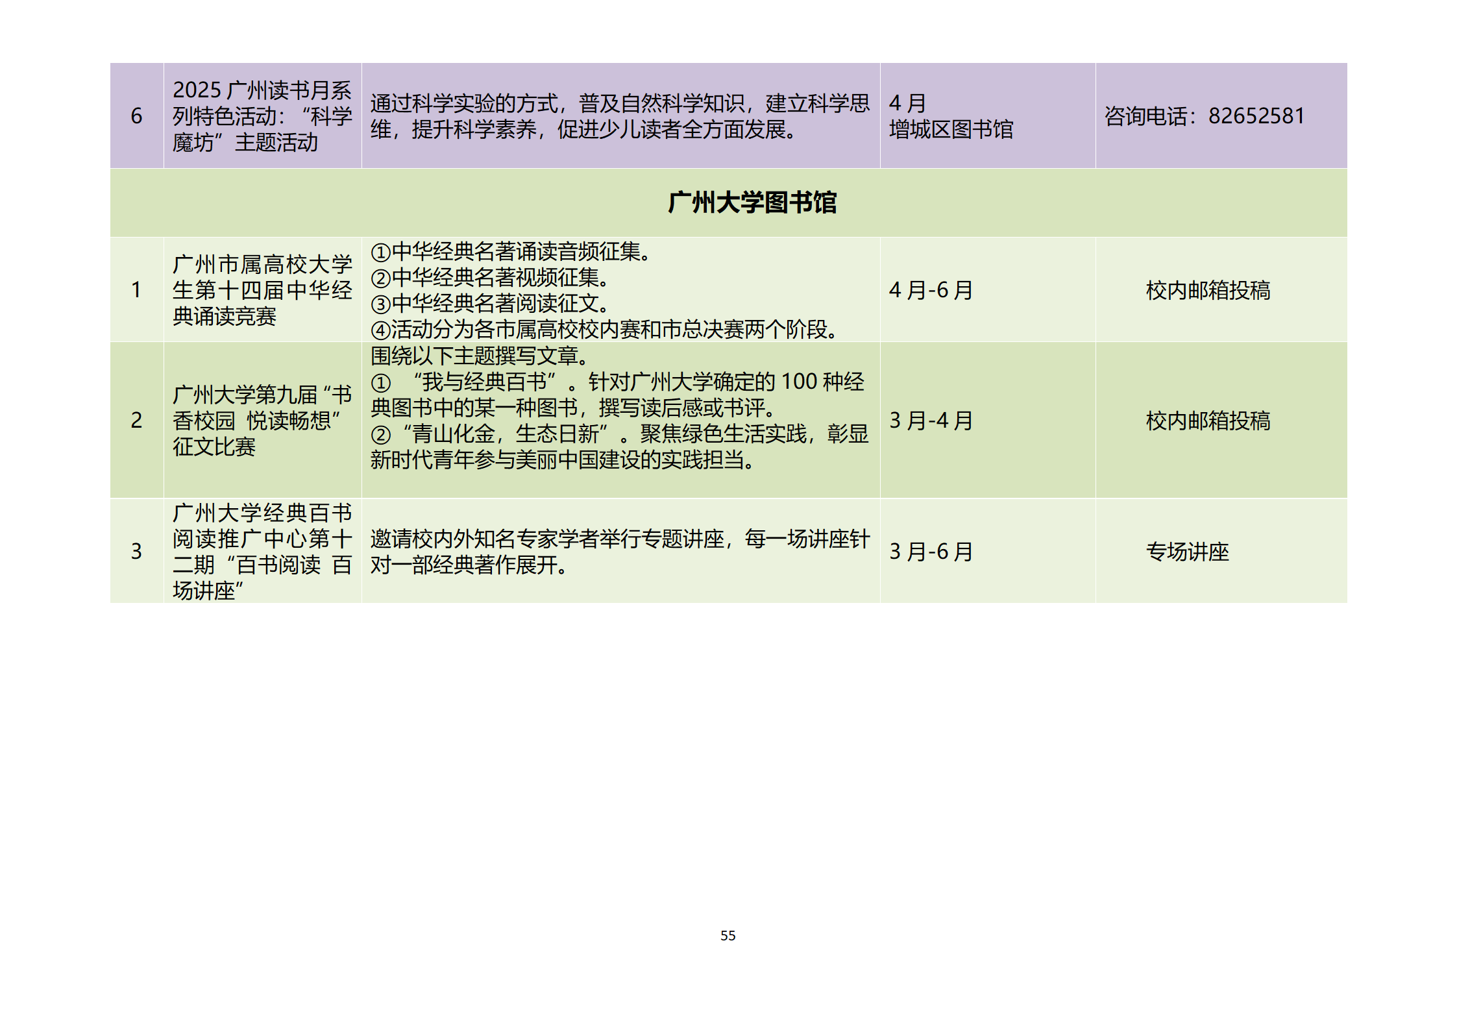Click the text “青山化金，生态日新”

(505, 434)
